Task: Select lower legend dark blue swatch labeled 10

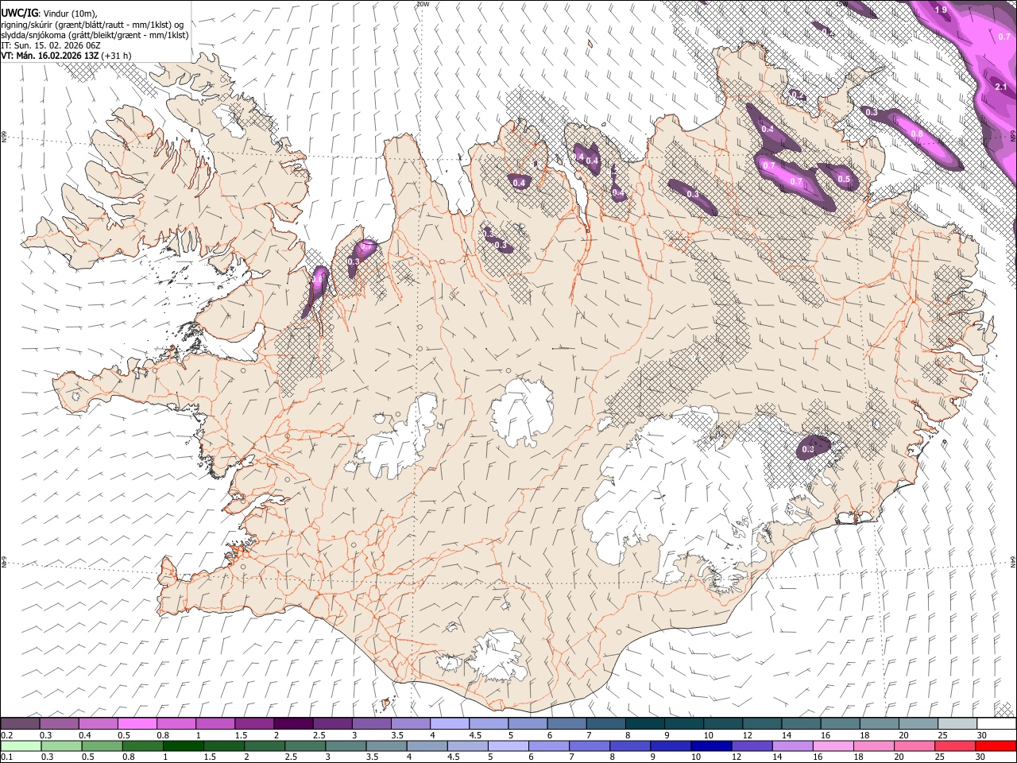Action: [x=712, y=746]
